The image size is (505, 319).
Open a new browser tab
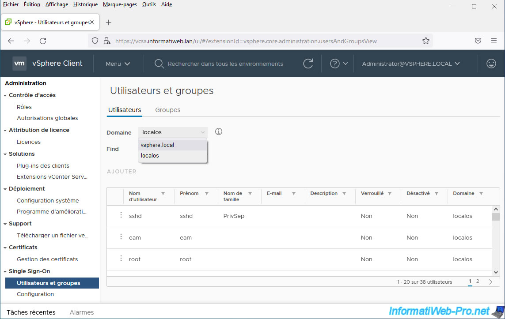[x=109, y=22]
